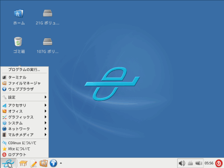Click the volume speaker icon in tray
This screenshot has height=168, width=224.
click(x=182, y=163)
